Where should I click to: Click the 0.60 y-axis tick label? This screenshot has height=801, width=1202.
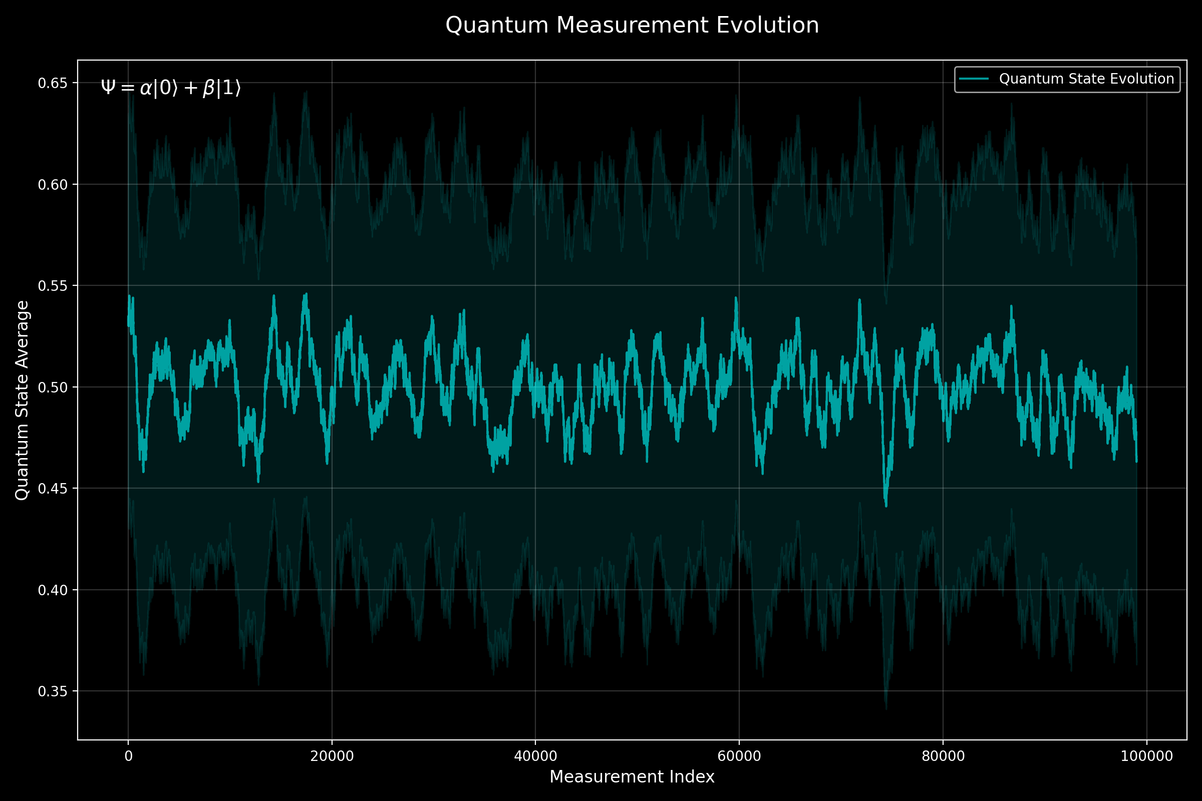pos(53,185)
